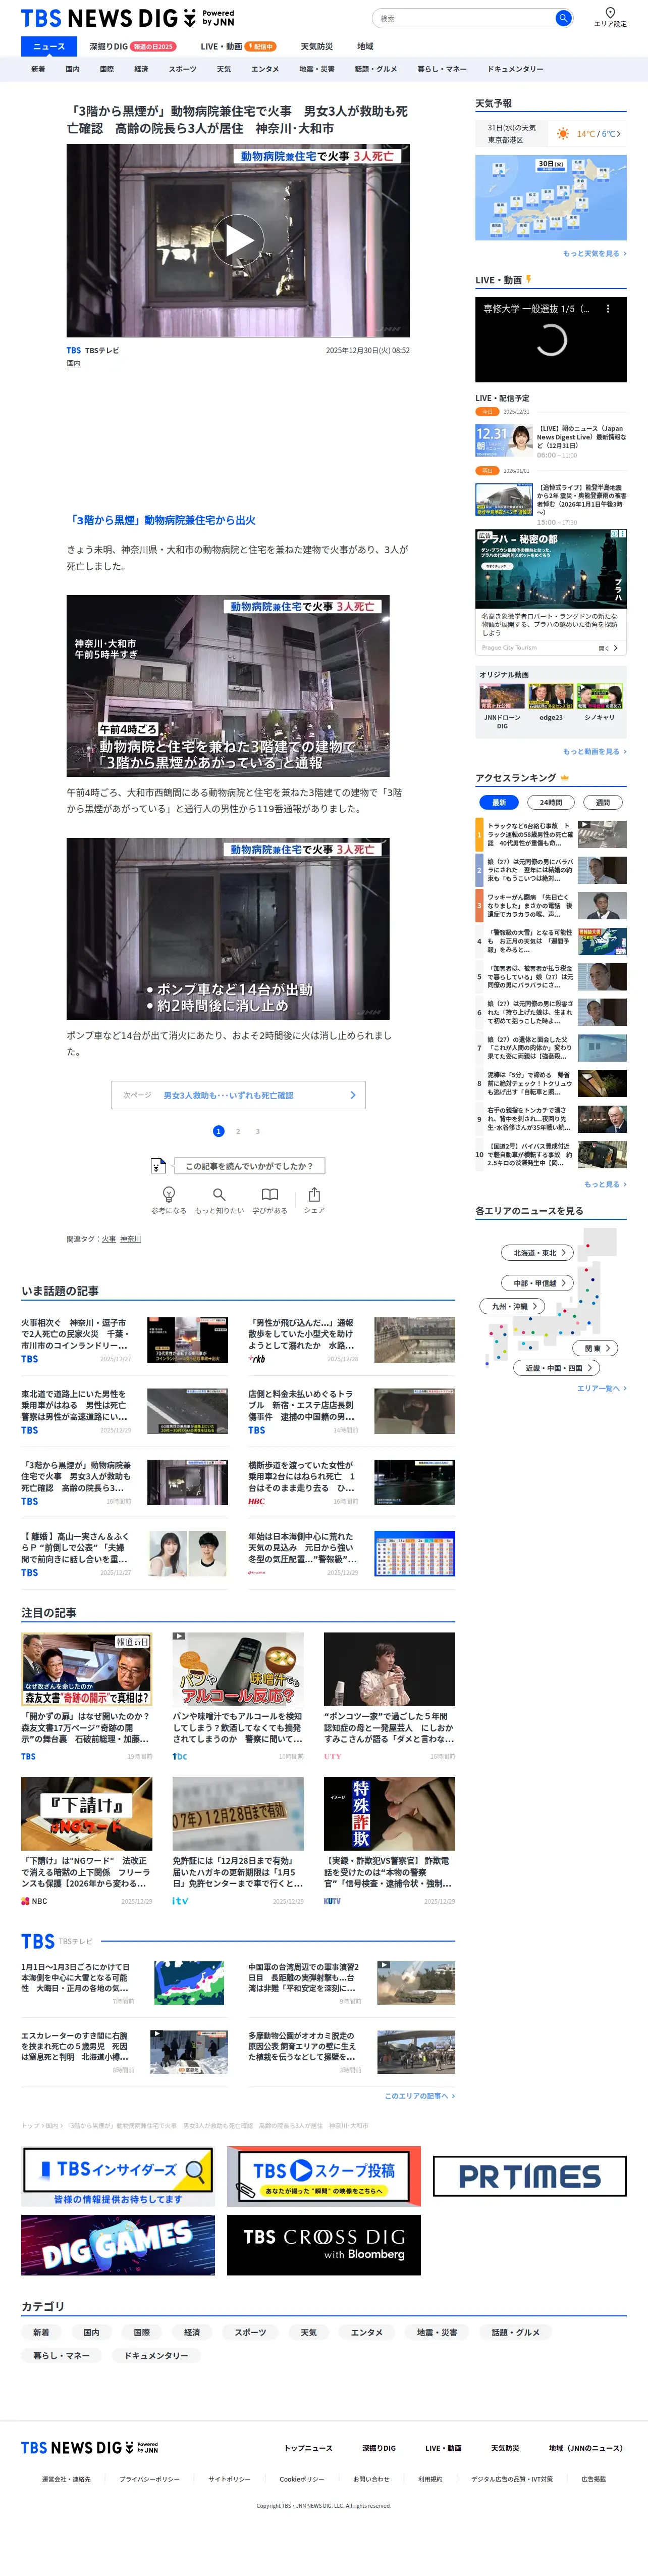Click the シェア share icon
Viewport: 648px width, 2576px height.
[x=314, y=1194]
